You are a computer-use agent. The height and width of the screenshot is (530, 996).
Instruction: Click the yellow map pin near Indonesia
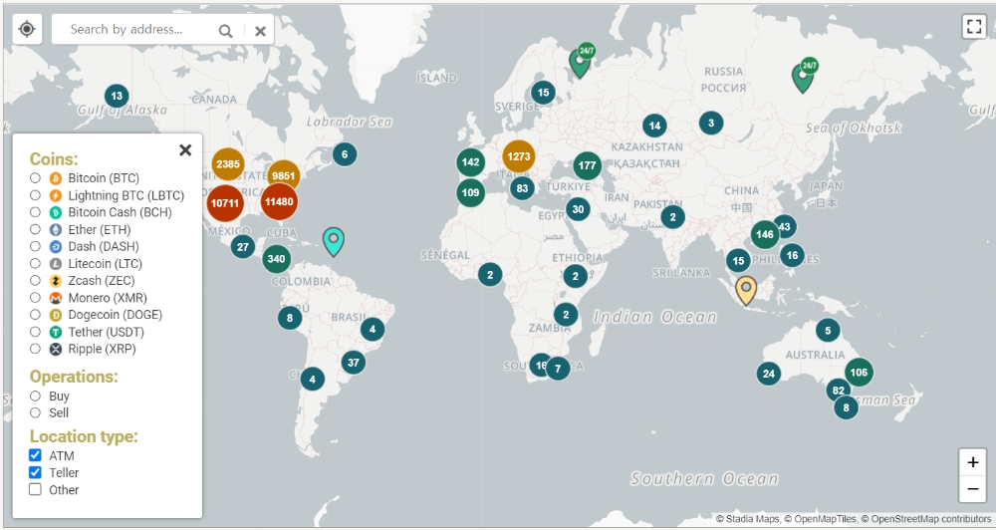[746, 291]
